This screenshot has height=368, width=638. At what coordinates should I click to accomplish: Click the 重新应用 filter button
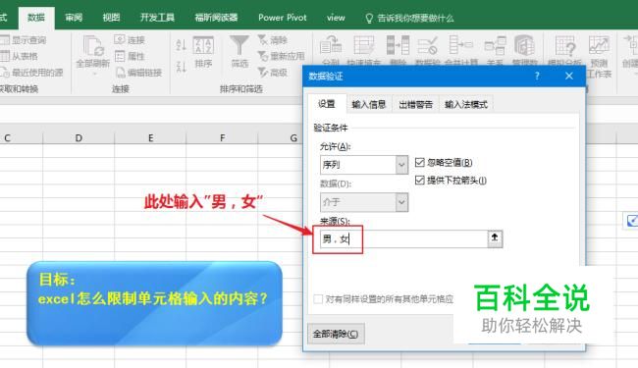click(281, 56)
